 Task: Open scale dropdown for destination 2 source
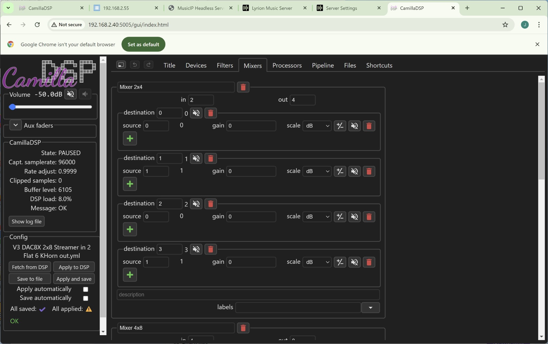point(317,217)
